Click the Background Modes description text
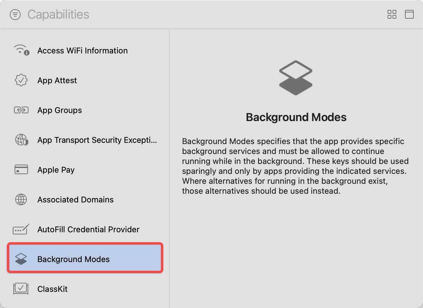Viewport: 423px width, 308px height. [295, 166]
